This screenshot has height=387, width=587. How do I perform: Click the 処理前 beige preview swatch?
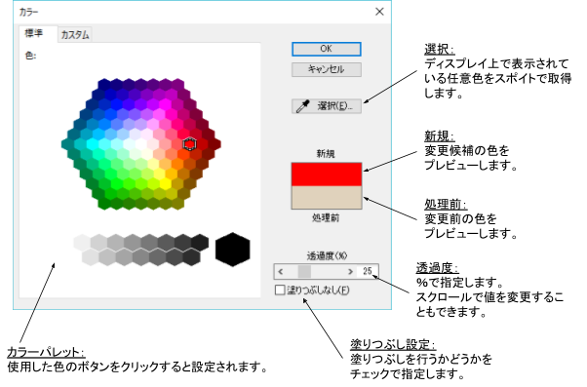327,197
